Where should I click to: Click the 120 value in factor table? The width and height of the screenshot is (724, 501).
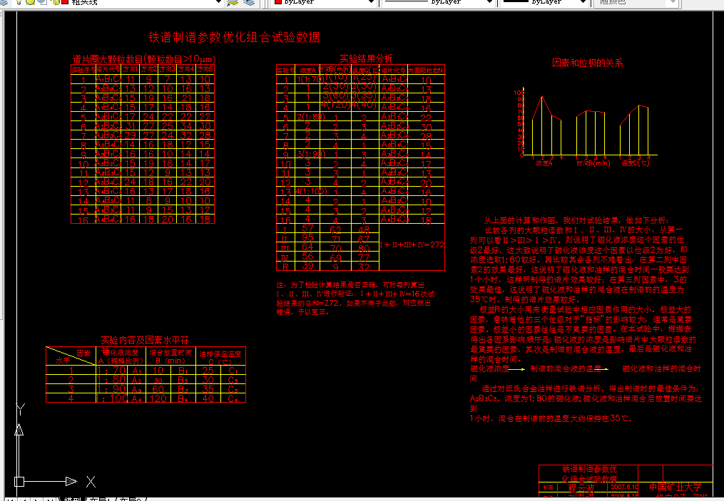click(x=158, y=398)
